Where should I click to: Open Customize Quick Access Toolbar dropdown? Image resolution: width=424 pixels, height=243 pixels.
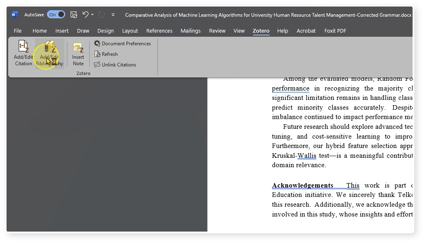point(113,15)
